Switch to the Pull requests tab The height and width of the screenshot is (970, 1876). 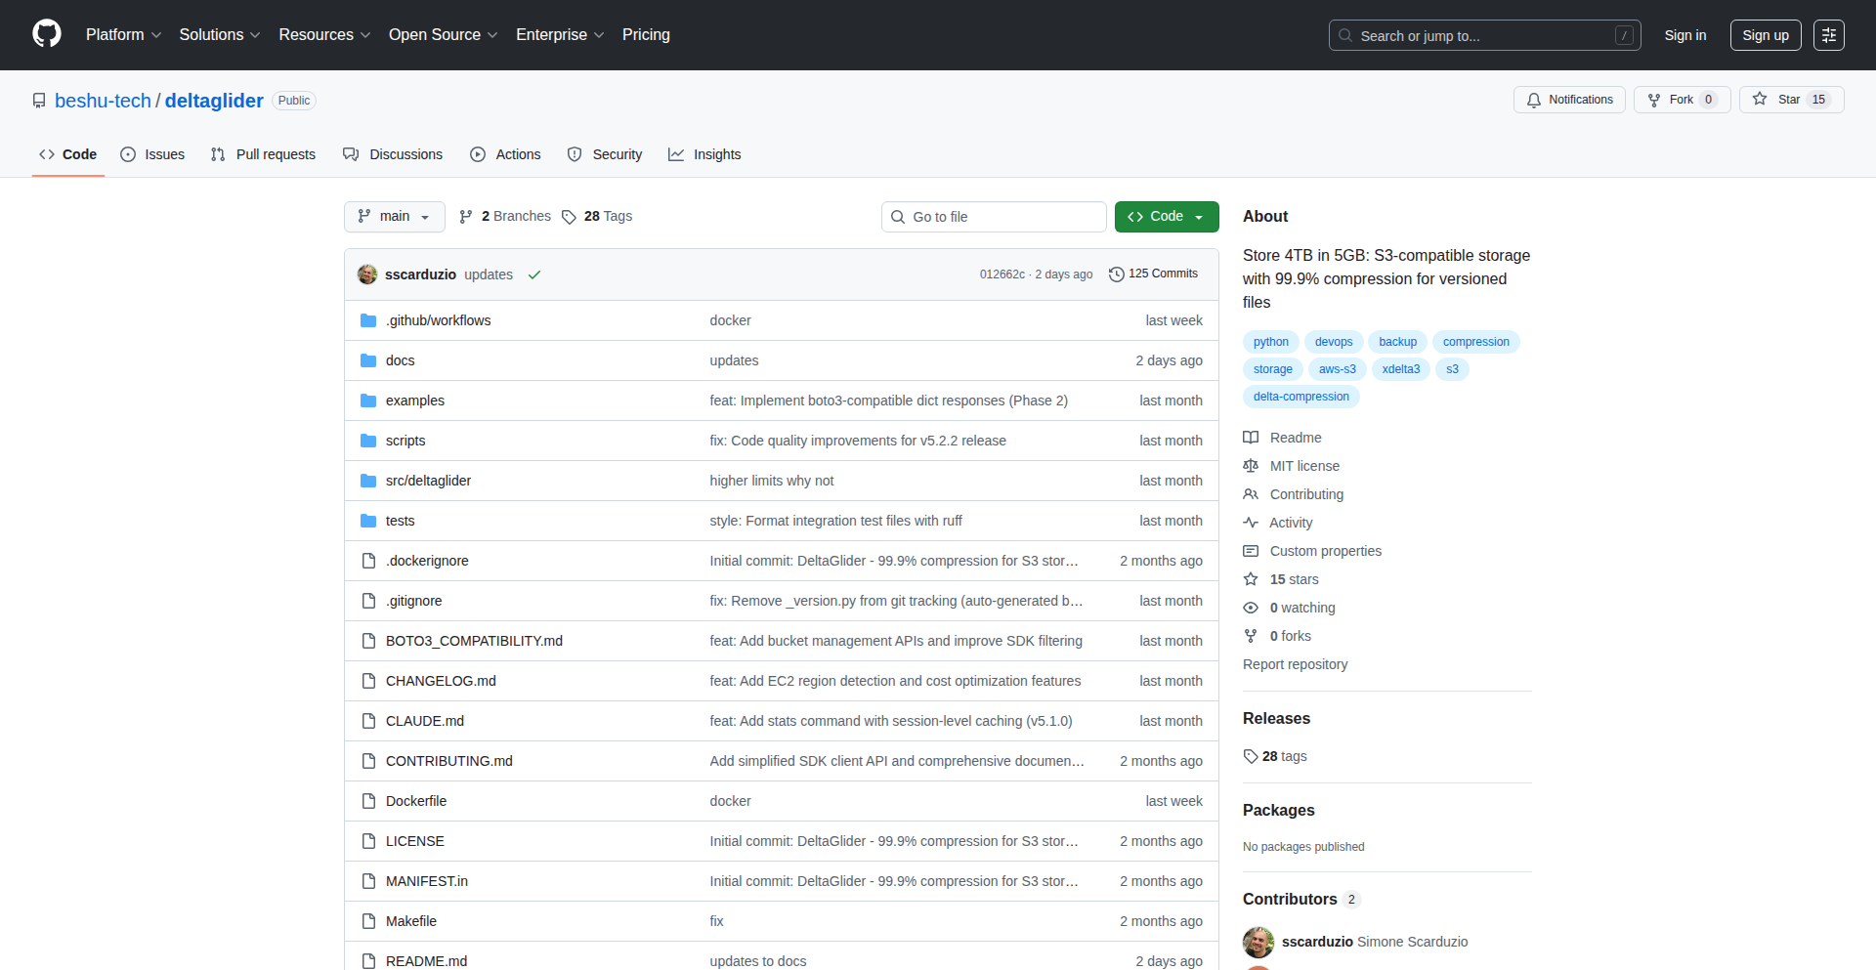click(263, 154)
